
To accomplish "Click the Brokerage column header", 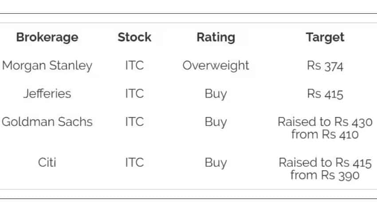I will [47, 38].
